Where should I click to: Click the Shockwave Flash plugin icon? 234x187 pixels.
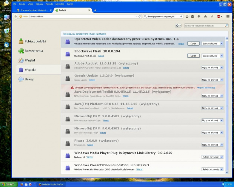(68, 54)
